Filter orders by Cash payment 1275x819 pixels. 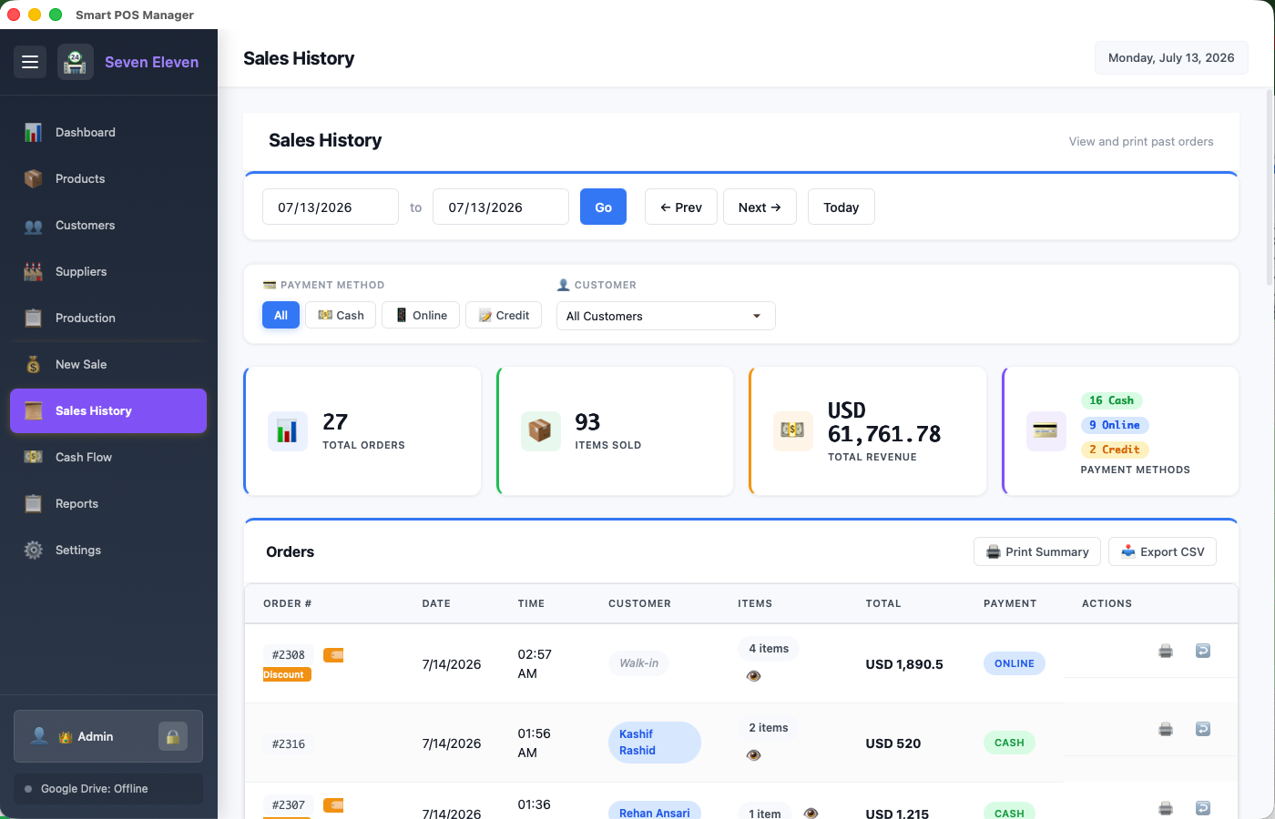click(x=341, y=315)
